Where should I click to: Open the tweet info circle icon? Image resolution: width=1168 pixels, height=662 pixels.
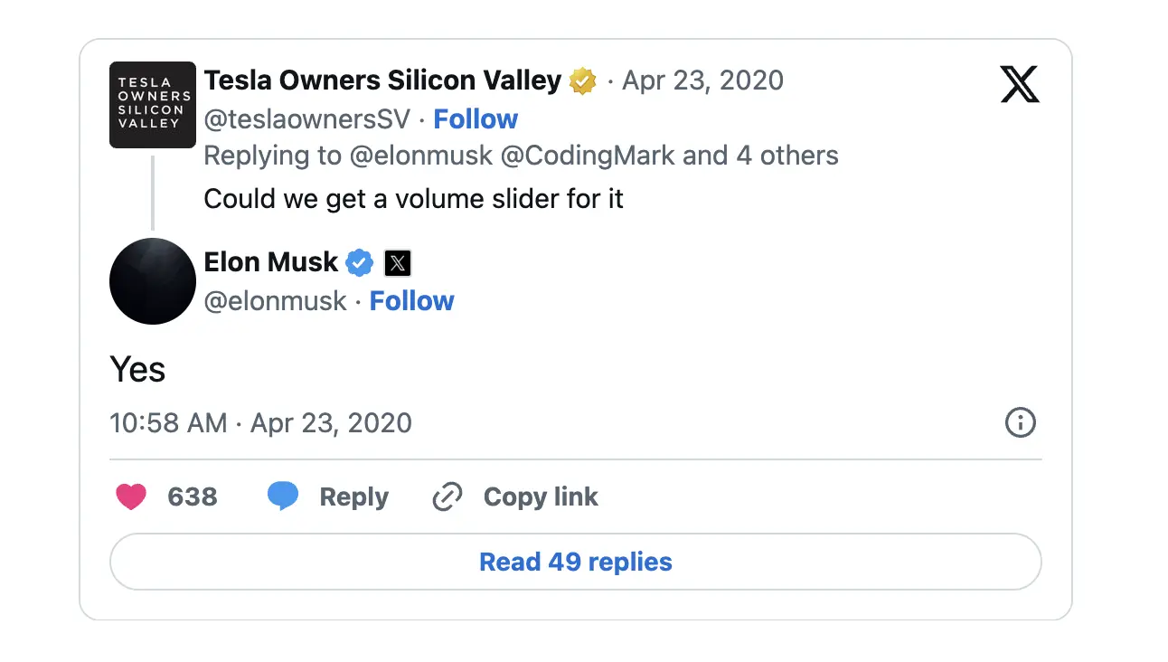pyautogui.click(x=1021, y=422)
